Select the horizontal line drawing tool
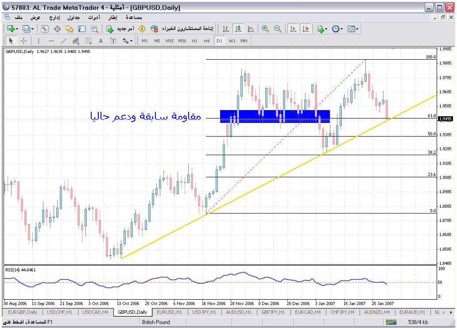457x328 pixels. (51, 41)
